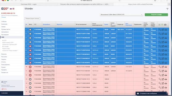Click the Показать/скрыть колонки button

pyautogui.click(x=32, y=19)
